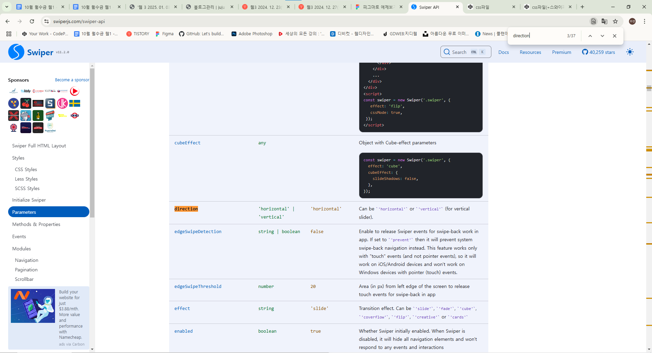Open Chrome three-dot menu
The image size is (652, 353).
coord(645,21)
